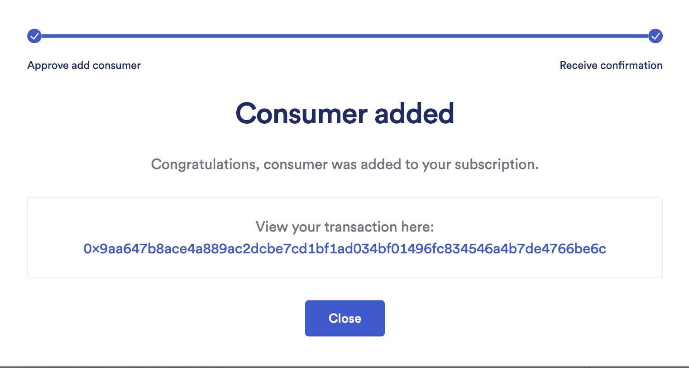Click the checkmark circle for Receive confirmation

pos(655,36)
